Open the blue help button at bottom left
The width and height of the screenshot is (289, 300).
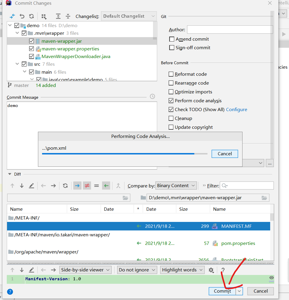(x=10, y=292)
